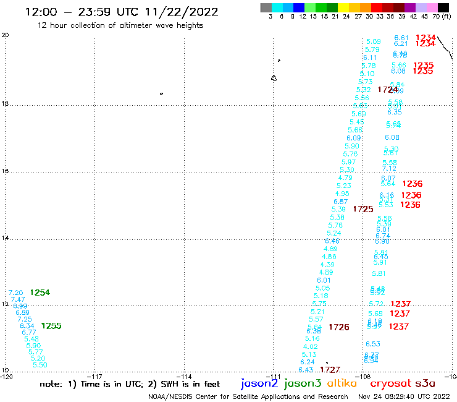This screenshot has width=457, height=402.
Task: Click the small island outline near -115 longitude
Action: (161, 93)
